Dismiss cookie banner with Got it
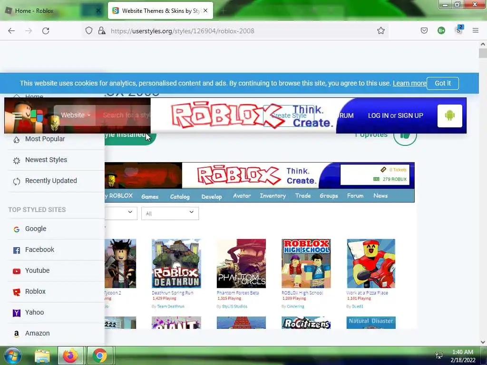The width and height of the screenshot is (487, 365). tap(443, 83)
